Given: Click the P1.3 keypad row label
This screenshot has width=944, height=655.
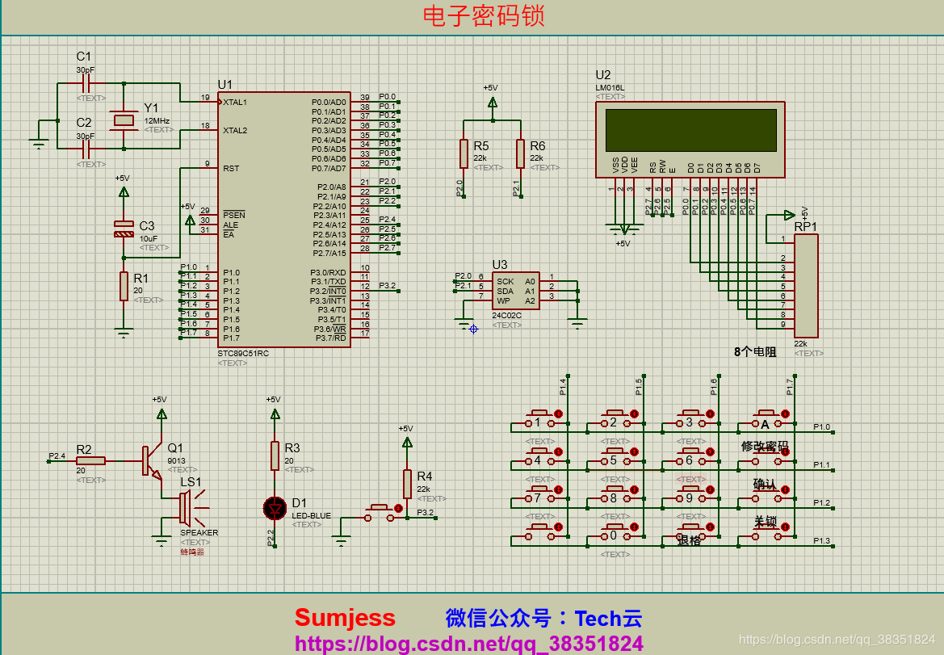Looking at the screenshot, I should [821, 540].
